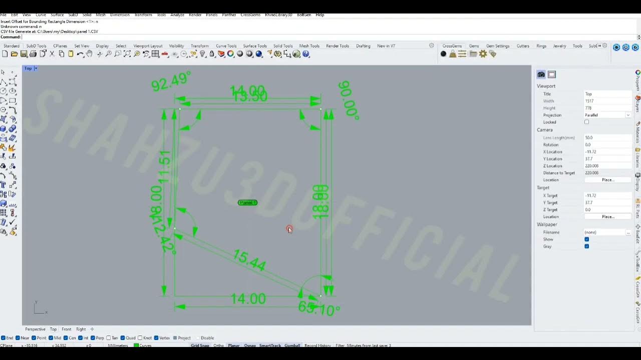Click the CrossGems black sphere icon
Screen dimensions: 641x360
click(x=443, y=54)
